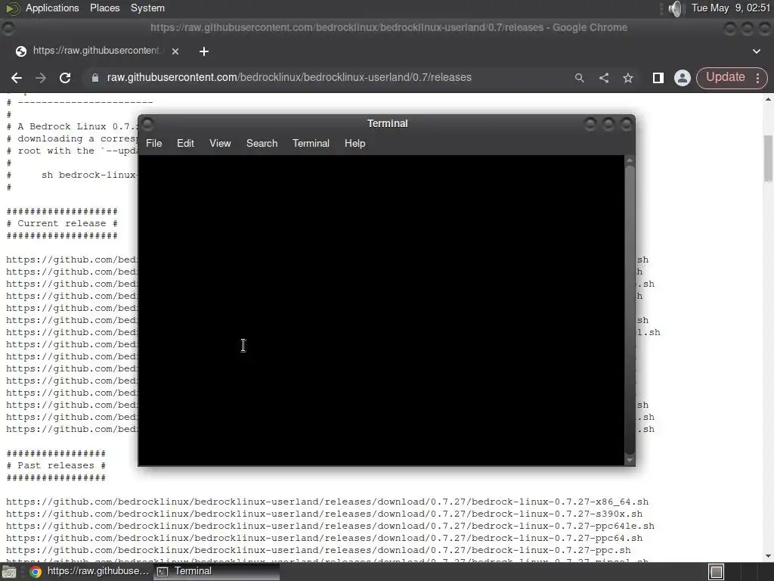Click the '# Current release #' heading text
Screen dimensions: 774x581
pos(62,223)
